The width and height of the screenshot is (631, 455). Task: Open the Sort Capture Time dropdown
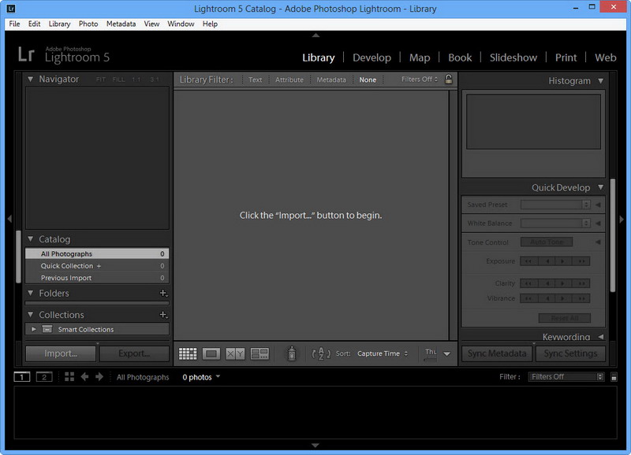tap(383, 353)
